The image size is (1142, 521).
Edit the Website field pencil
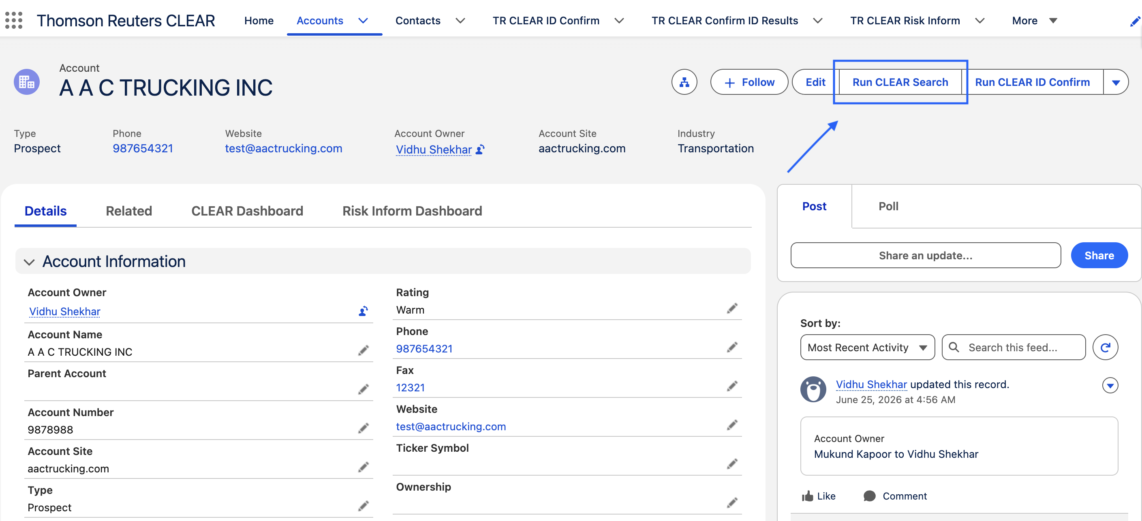coord(732,425)
